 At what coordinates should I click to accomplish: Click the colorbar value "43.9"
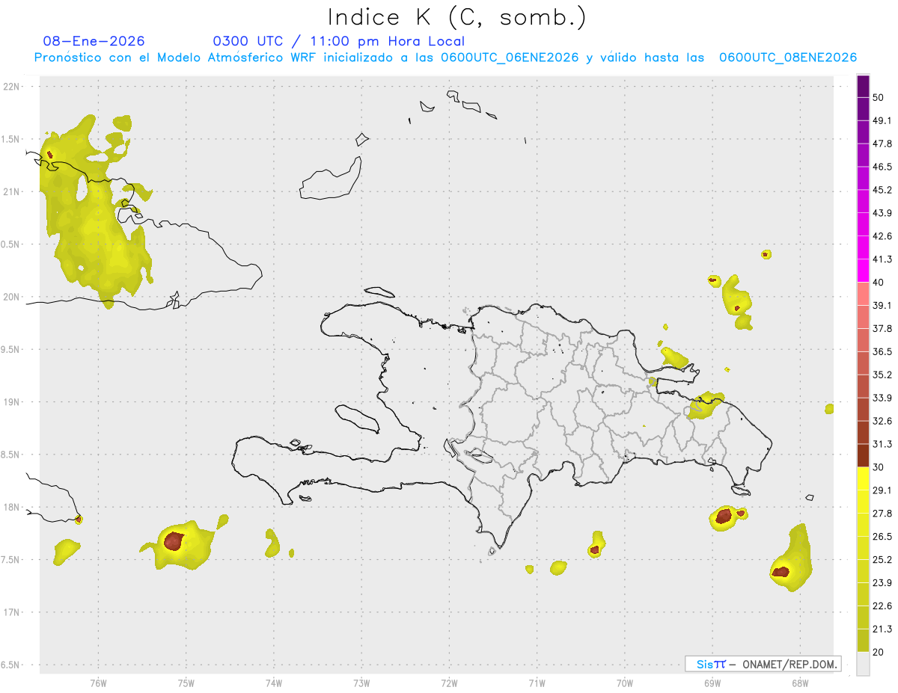(x=882, y=213)
